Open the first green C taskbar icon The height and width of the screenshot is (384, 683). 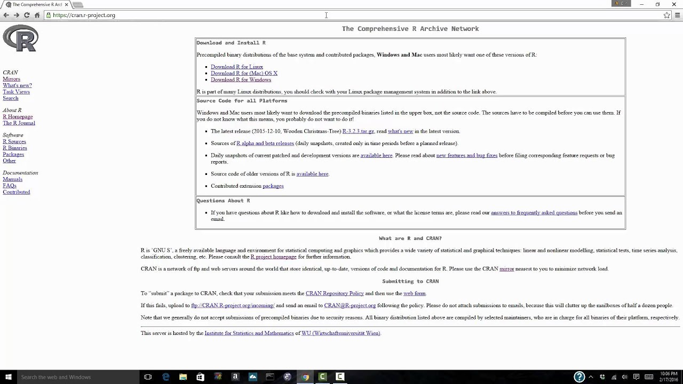(x=322, y=377)
